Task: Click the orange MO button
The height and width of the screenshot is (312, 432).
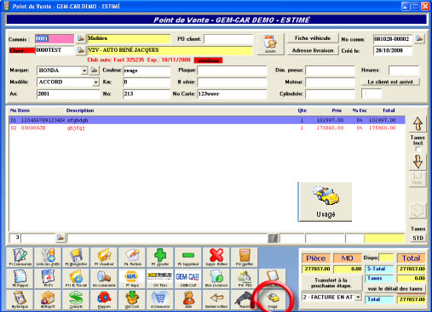Action: pos(347,258)
